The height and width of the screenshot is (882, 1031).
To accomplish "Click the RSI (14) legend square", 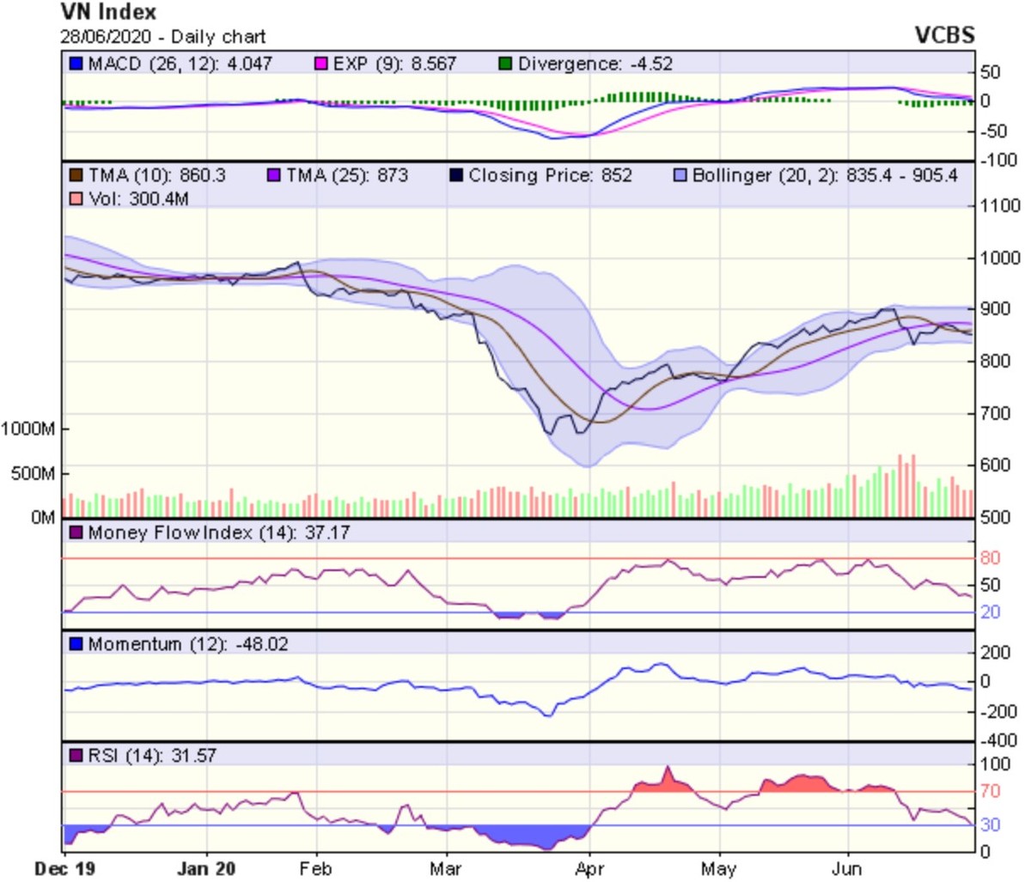I will coord(76,756).
